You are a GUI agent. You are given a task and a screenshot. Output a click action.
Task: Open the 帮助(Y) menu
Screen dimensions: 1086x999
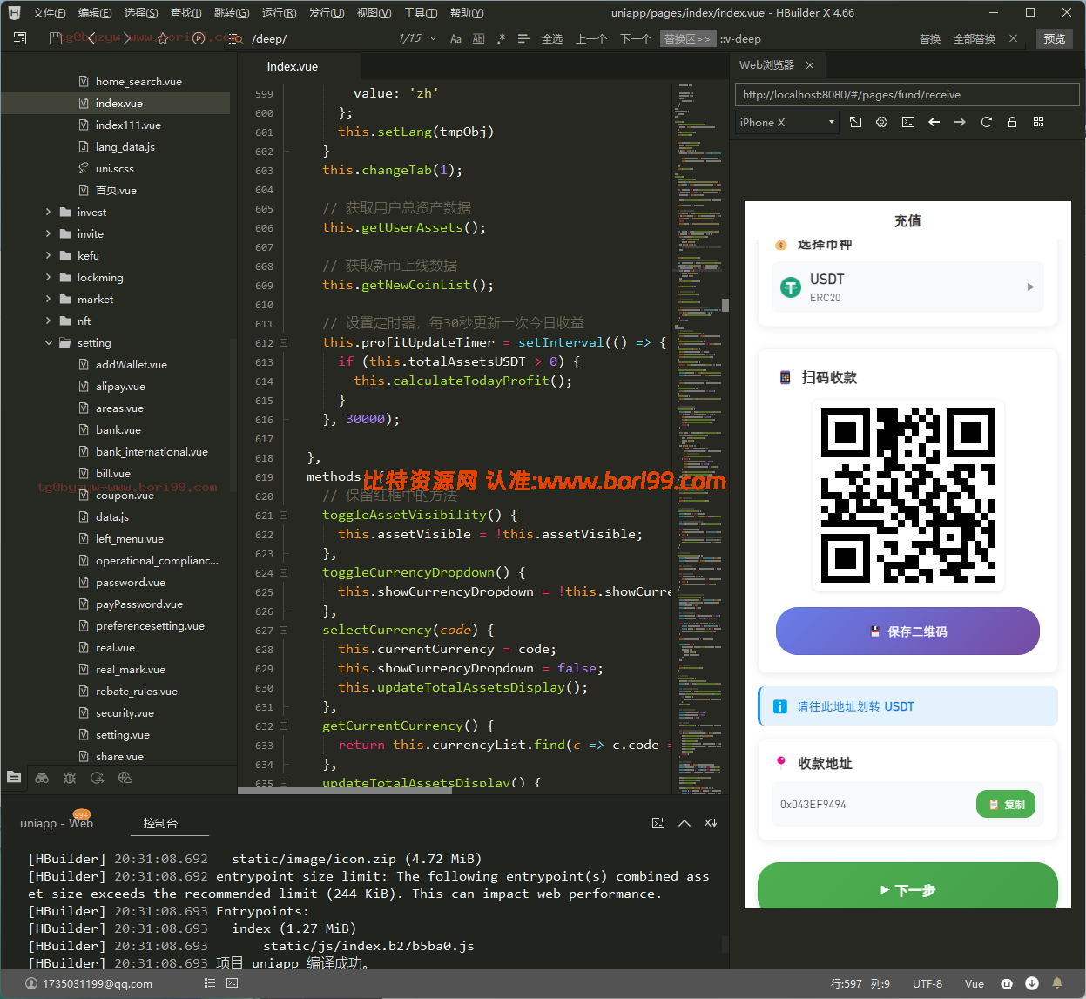point(467,12)
